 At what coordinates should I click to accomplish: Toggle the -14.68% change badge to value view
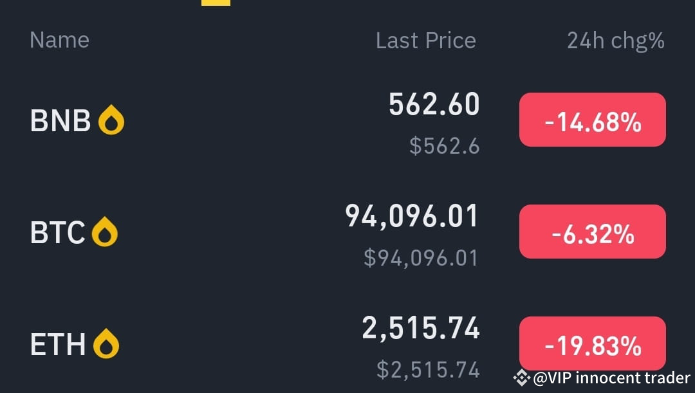coord(591,120)
